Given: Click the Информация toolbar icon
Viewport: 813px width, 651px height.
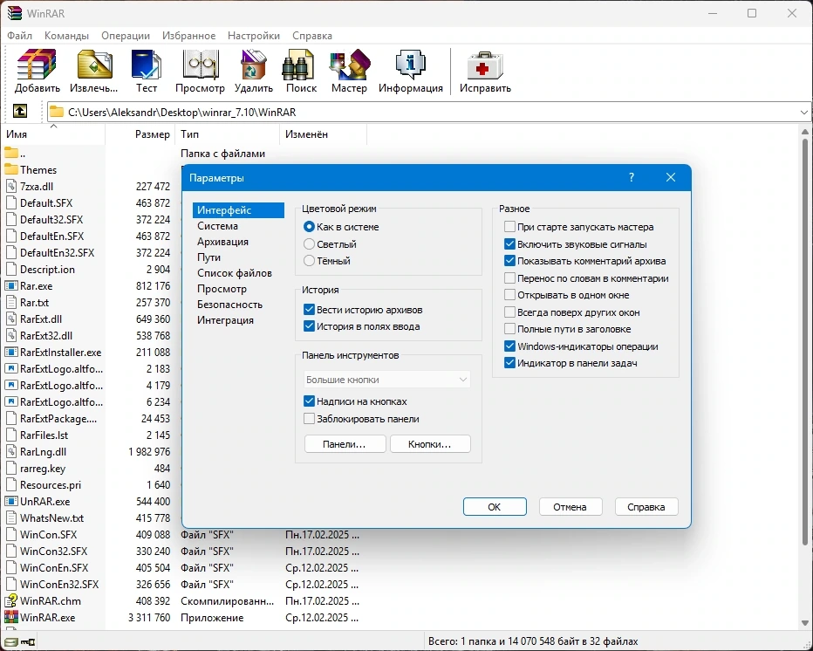Looking at the screenshot, I should [411, 65].
